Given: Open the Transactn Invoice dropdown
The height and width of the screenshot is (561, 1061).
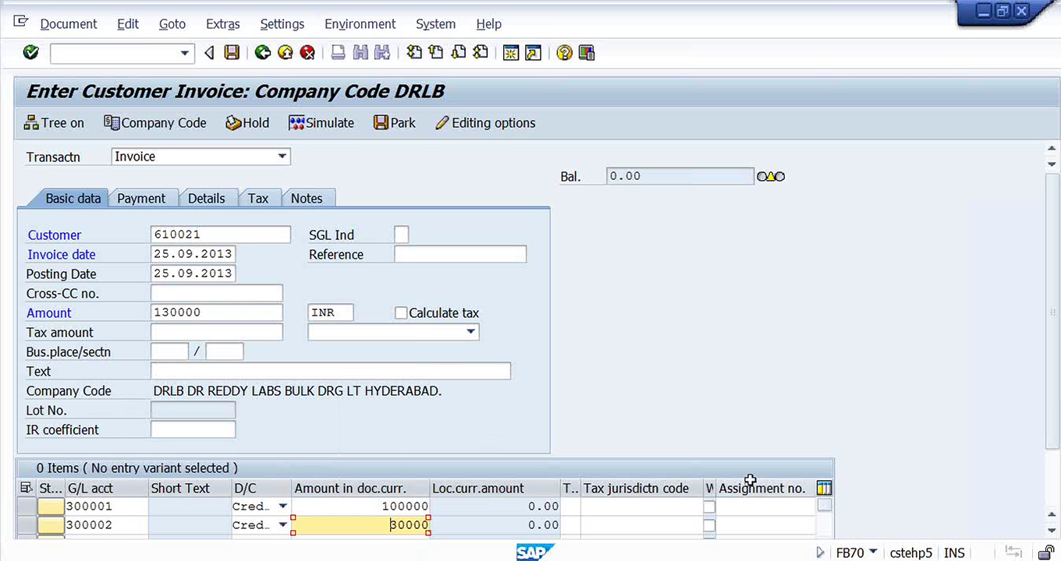Looking at the screenshot, I should click(x=282, y=157).
